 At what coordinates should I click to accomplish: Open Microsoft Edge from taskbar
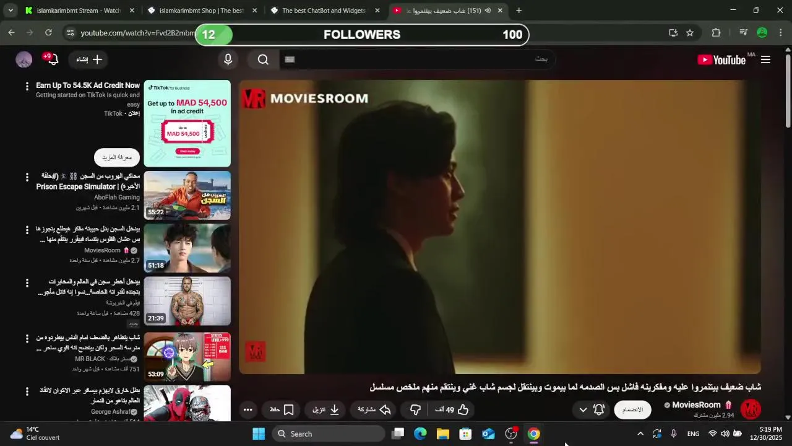click(420, 434)
